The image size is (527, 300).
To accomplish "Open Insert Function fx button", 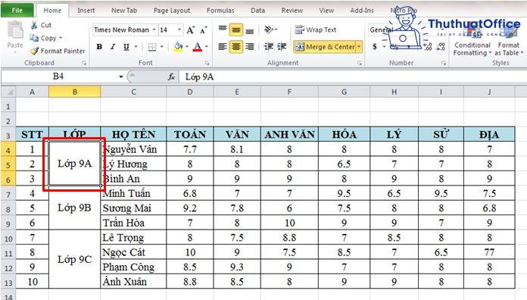I will 171,77.
